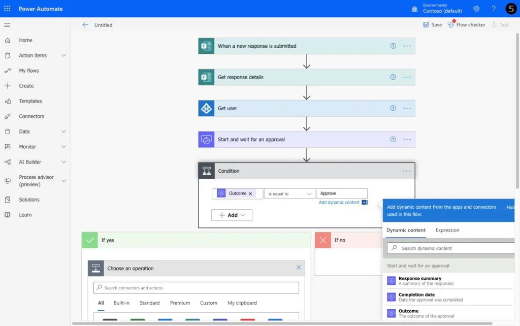Open Connectors in sidebar

[31, 116]
